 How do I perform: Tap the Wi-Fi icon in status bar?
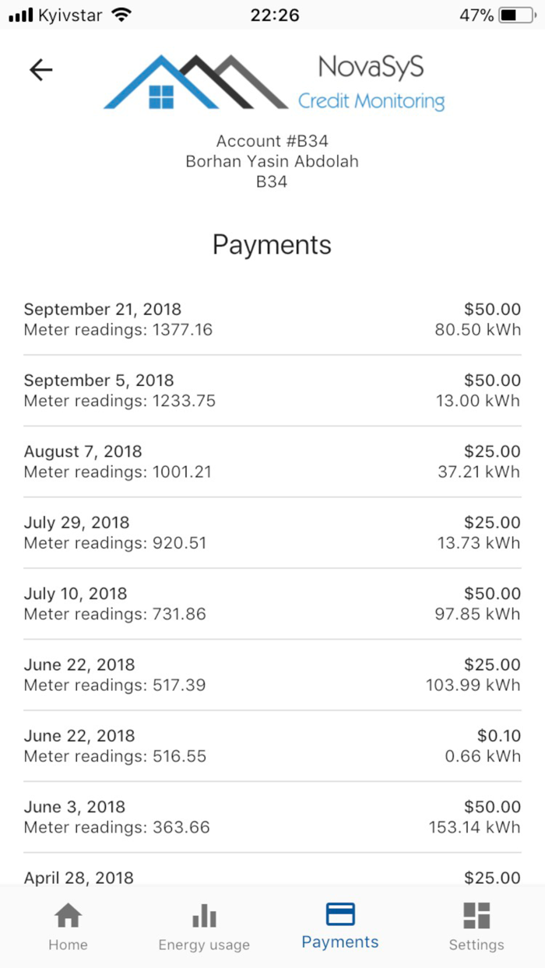point(122,13)
